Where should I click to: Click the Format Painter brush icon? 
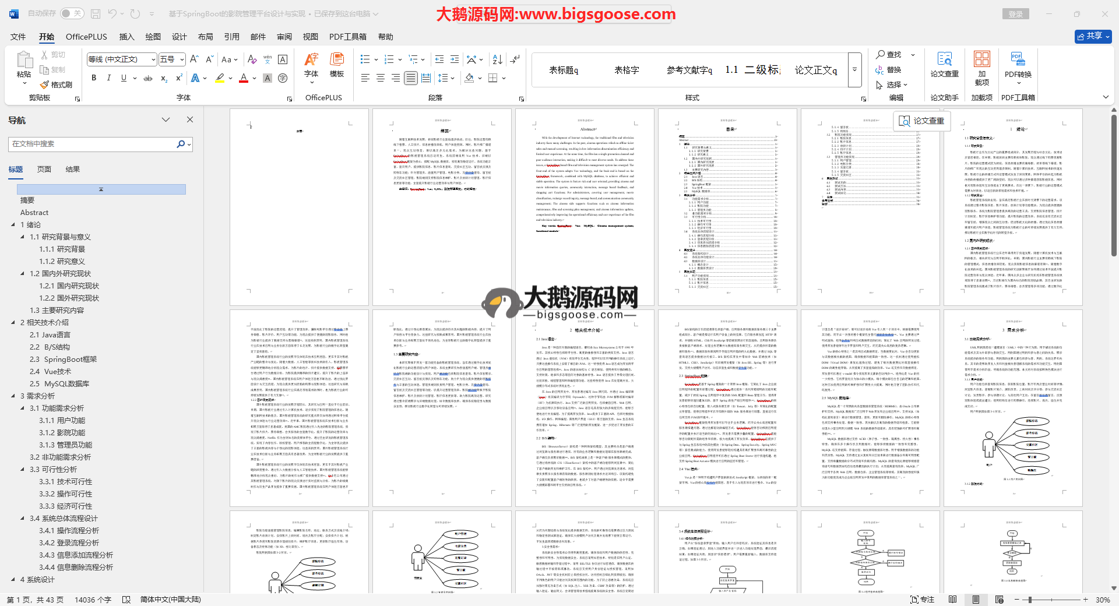(45, 85)
